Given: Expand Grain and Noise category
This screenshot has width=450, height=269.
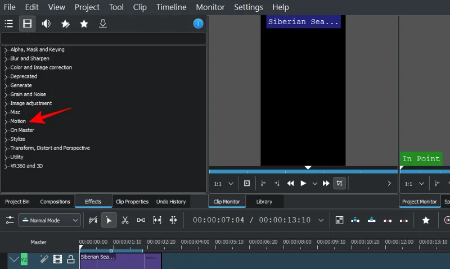Looking at the screenshot, I should (x=6, y=94).
